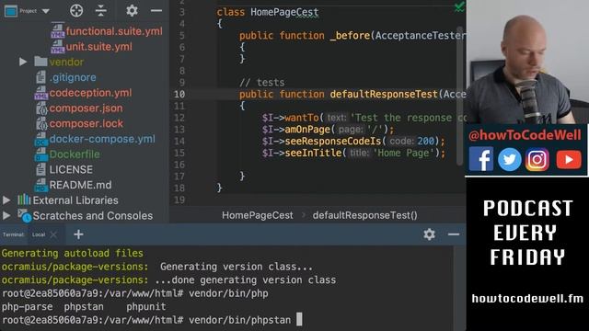
Task: Click the green inspection checkmark icon
Action: (x=459, y=6)
